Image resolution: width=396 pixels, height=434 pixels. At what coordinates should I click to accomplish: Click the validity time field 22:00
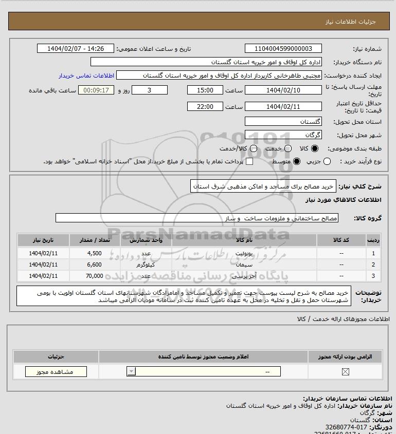point(205,106)
